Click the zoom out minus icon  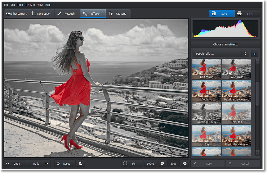[x=162, y=163]
